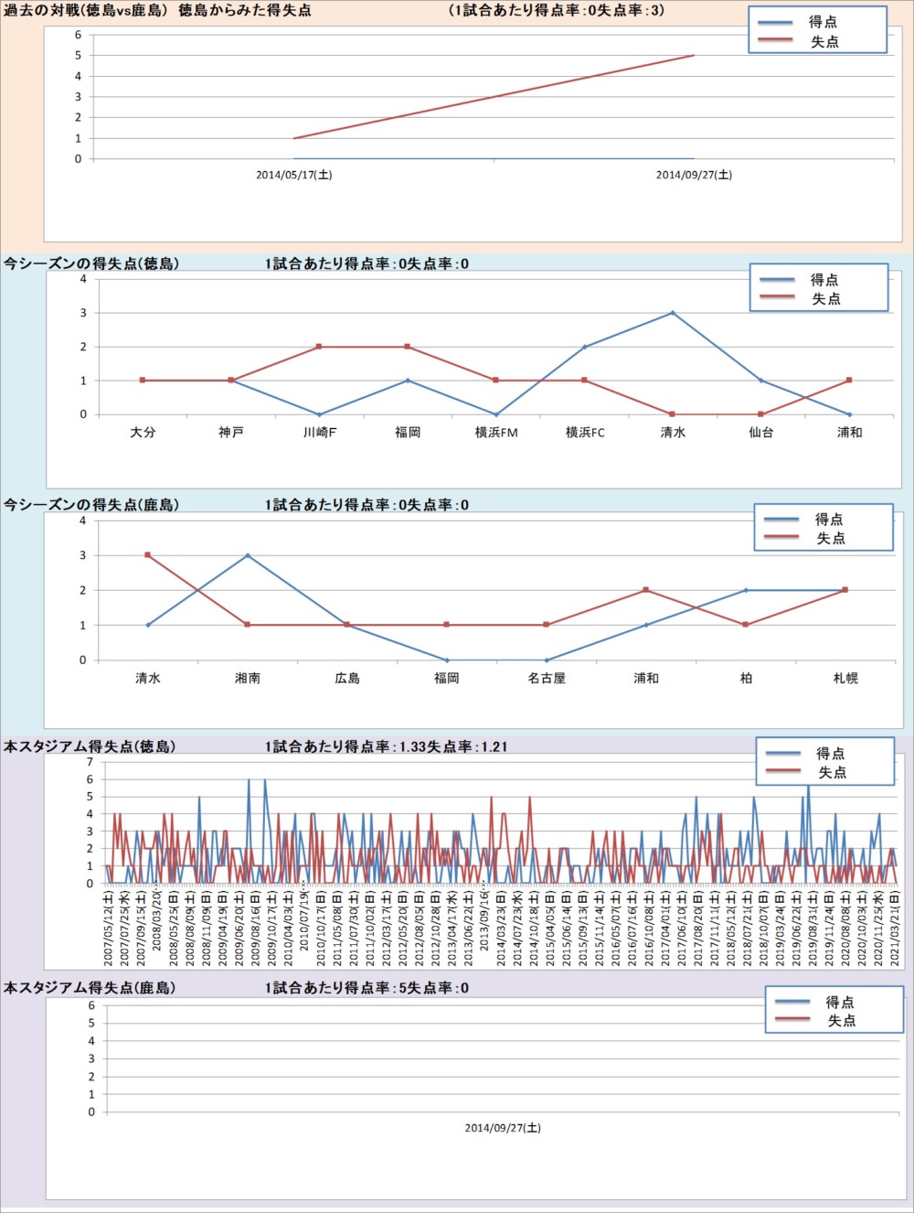Select the 広島 axis label
This screenshot has height=1213, width=914.
tap(347, 679)
